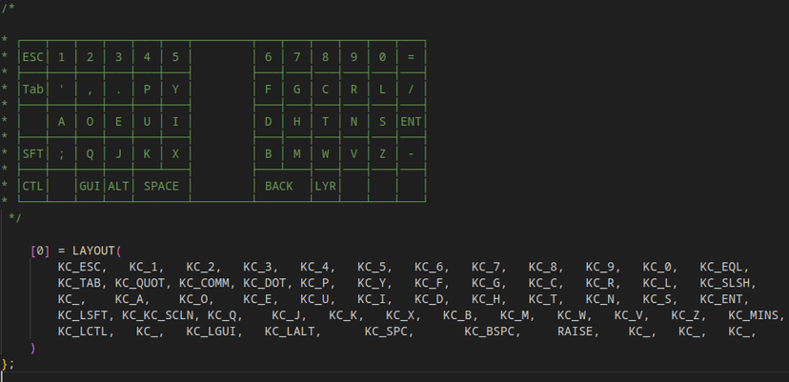Click the LAYOUT macro name
This screenshot has width=789, height=382.
tap(92, 251)
